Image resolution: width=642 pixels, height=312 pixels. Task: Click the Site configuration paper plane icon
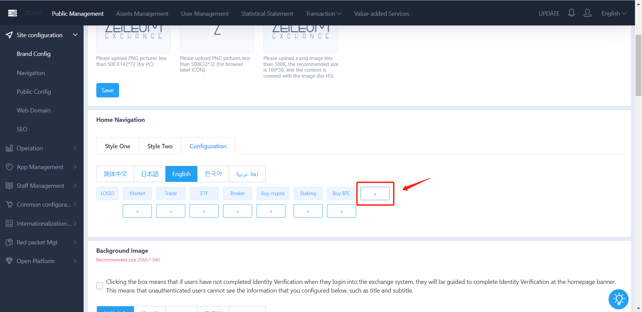9,35
